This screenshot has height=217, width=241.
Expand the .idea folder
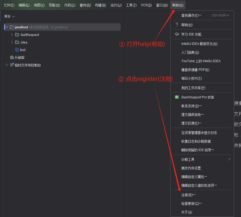[x=12, y=42]
